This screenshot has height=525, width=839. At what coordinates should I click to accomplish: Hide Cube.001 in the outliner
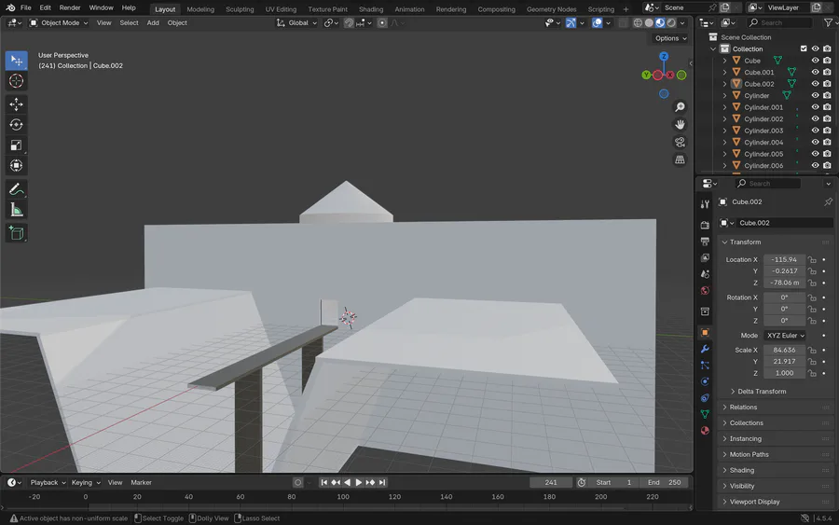pyautogui.click(x=815, y=72)
